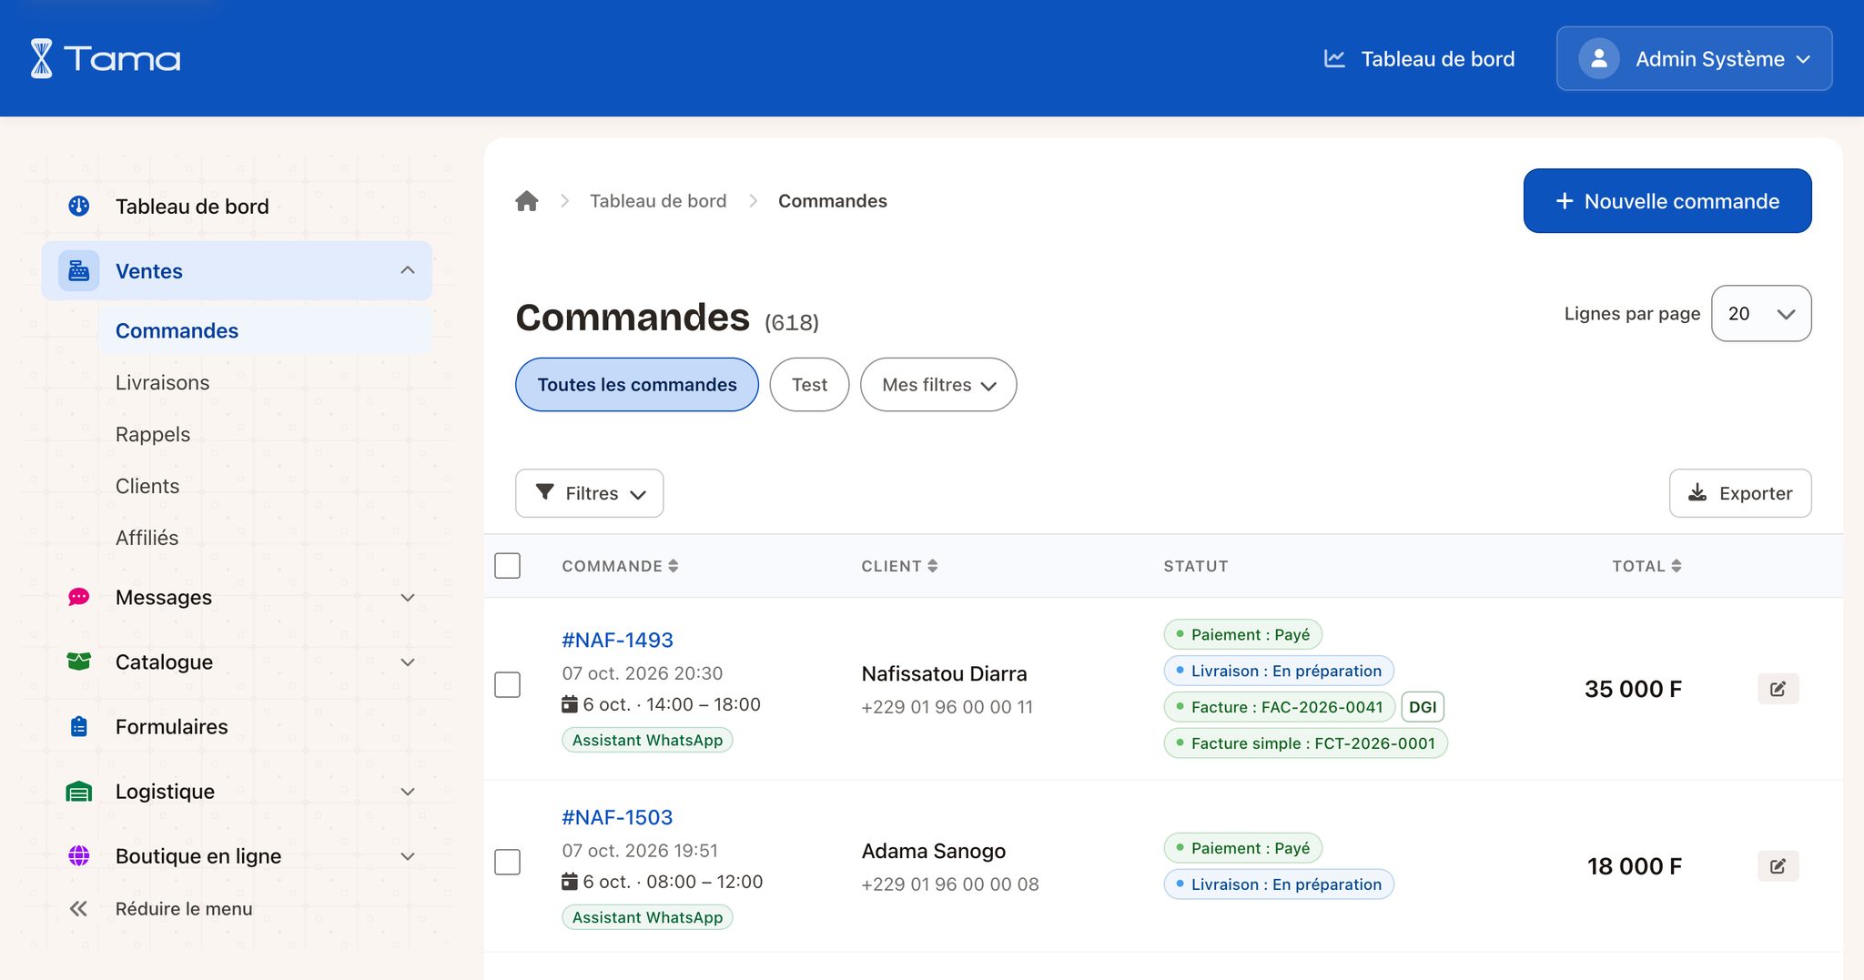Open Clients in the sidebar
The width and height of the screenshot is (1864, 980).
pos(147,487)
